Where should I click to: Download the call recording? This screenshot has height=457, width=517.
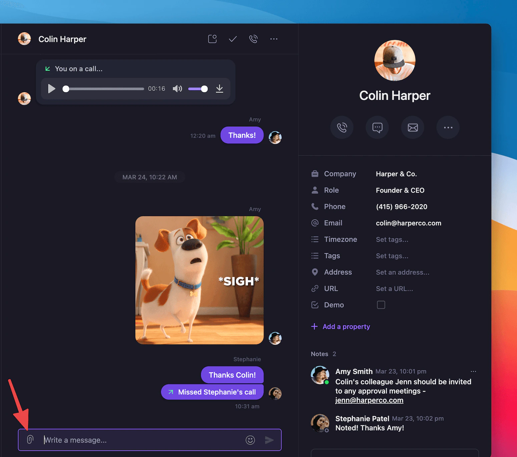tap(219, 89)
